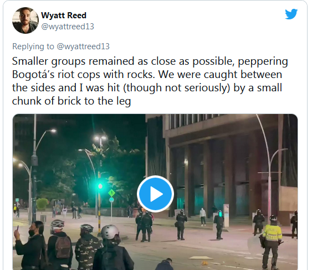Screen dimensions: 312x270
Task: Click the yellow diamond pedestrian sign in video
Action: click(111, 193)
